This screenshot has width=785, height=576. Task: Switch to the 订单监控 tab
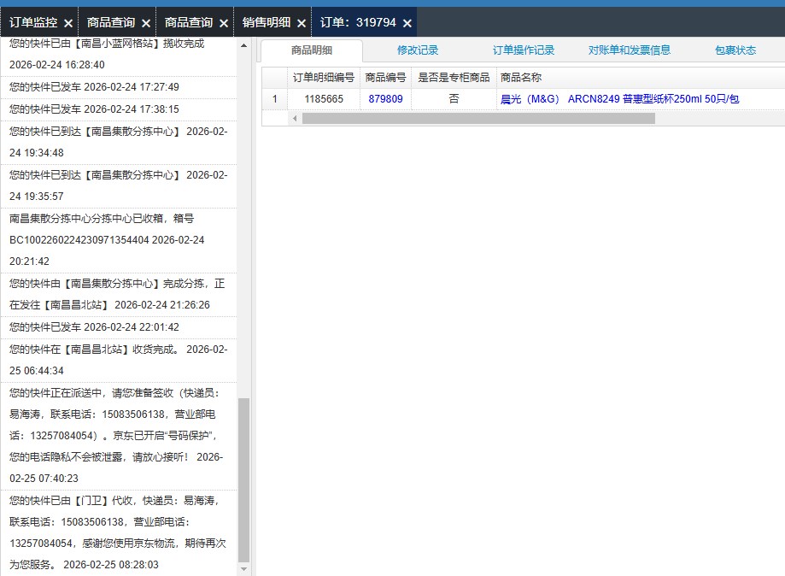pyautogui.click(x=33, y=23)
